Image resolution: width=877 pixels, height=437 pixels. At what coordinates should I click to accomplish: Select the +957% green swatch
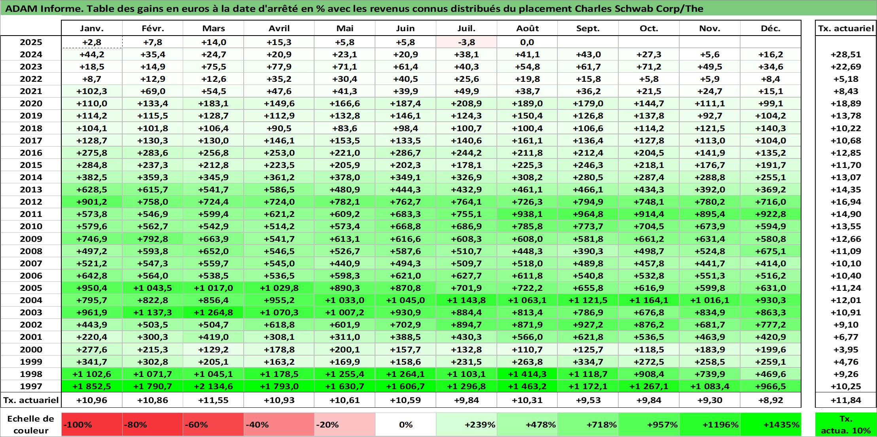tap(649, 424)
